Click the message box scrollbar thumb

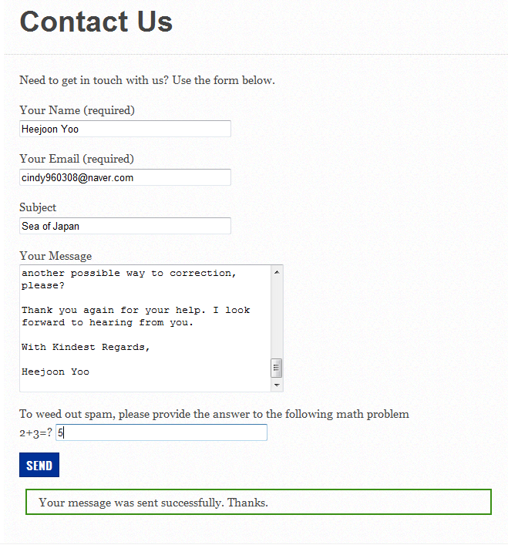point(278,368)
